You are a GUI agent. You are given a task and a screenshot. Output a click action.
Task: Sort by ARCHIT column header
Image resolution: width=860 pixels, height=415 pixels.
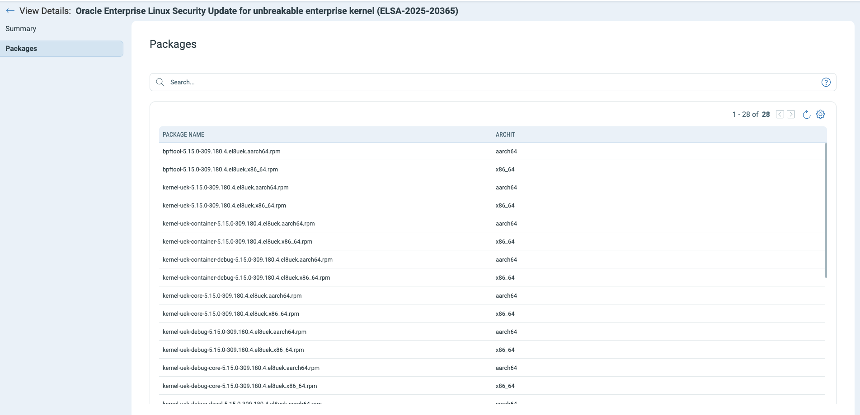click(505, 135)
